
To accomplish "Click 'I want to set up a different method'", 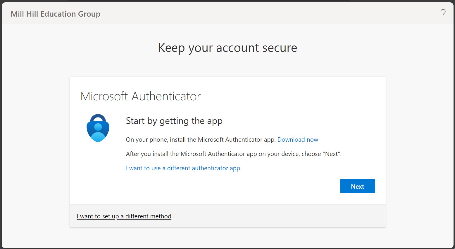I will pyautogui.click(x=124, y=216).
